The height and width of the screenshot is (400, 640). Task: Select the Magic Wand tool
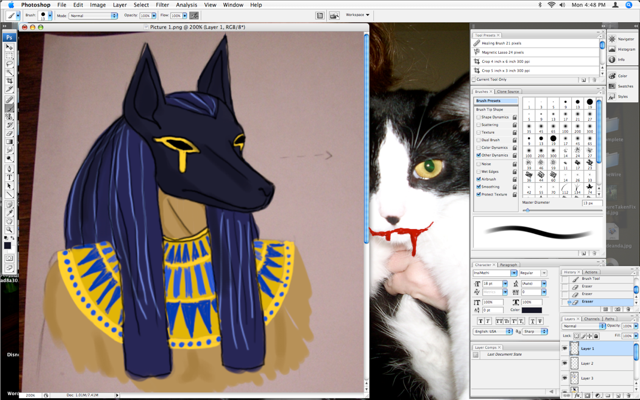(x=9, y=72)
